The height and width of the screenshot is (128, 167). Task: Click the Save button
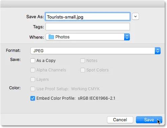tap(149, 120)
